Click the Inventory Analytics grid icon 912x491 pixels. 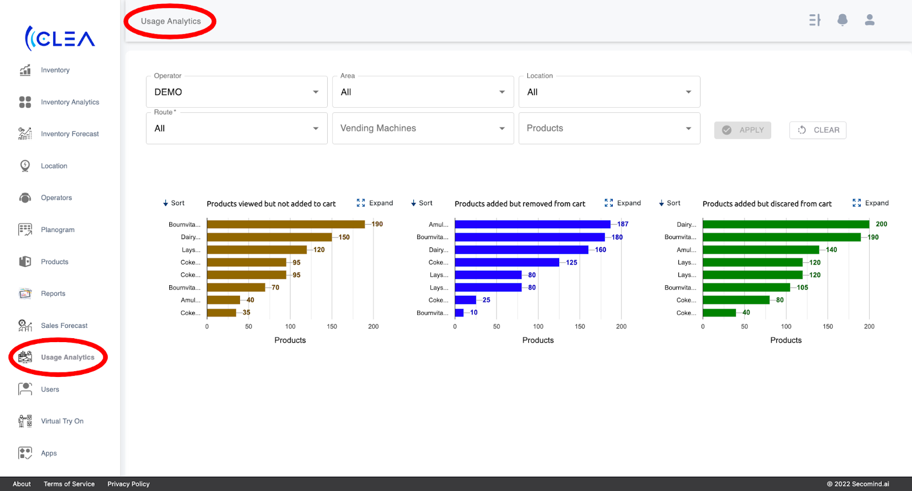click(x=25, y=102)
